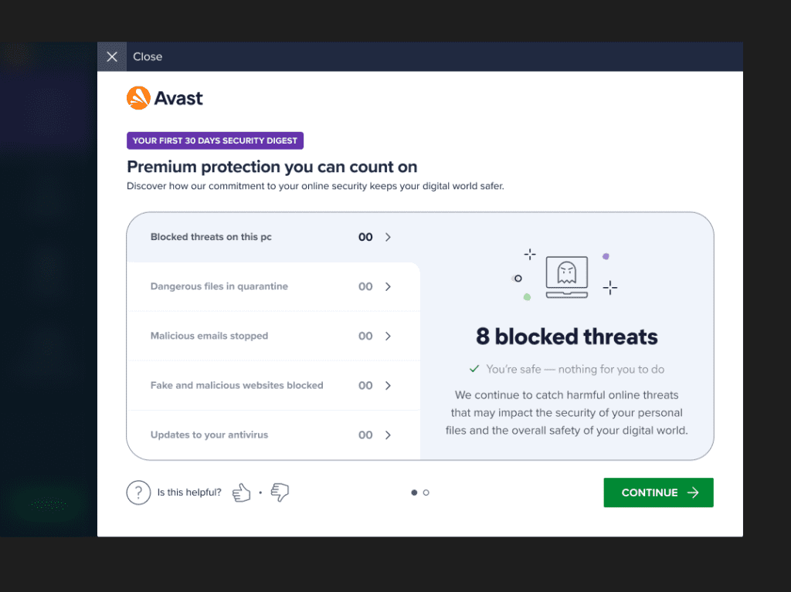Expand the Malicious emails stopped chevron

[388, 336]
